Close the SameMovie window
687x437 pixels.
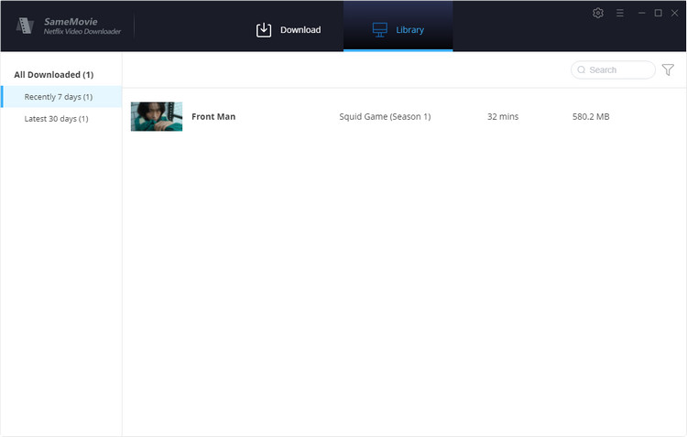[675, 13]
